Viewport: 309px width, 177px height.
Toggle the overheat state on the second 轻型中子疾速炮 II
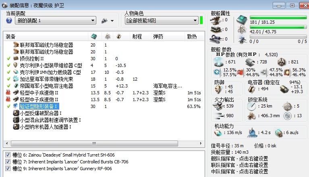[x=8, y=99]
